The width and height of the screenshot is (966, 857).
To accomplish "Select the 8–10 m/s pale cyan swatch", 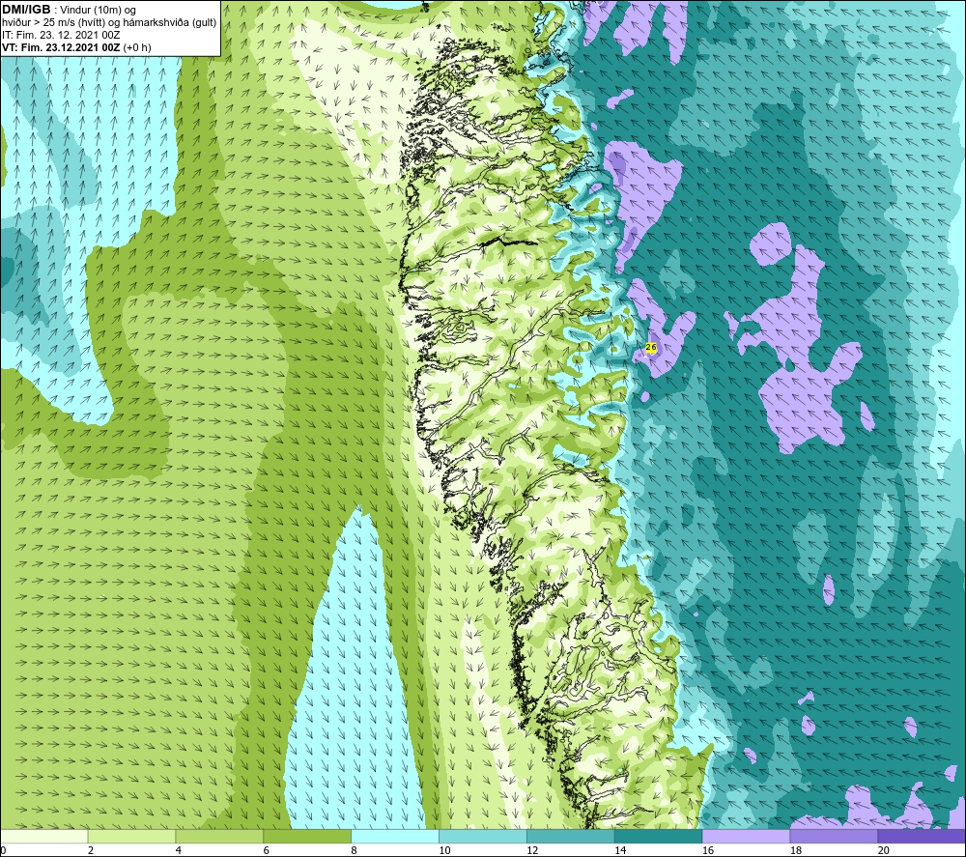I will tap(395, 837).
